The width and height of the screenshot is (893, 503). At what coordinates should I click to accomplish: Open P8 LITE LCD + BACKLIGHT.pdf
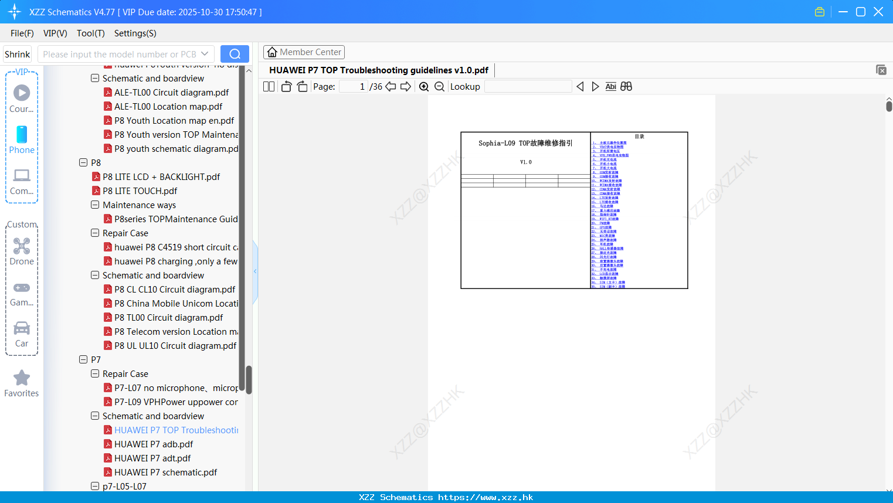pos(161,176)
